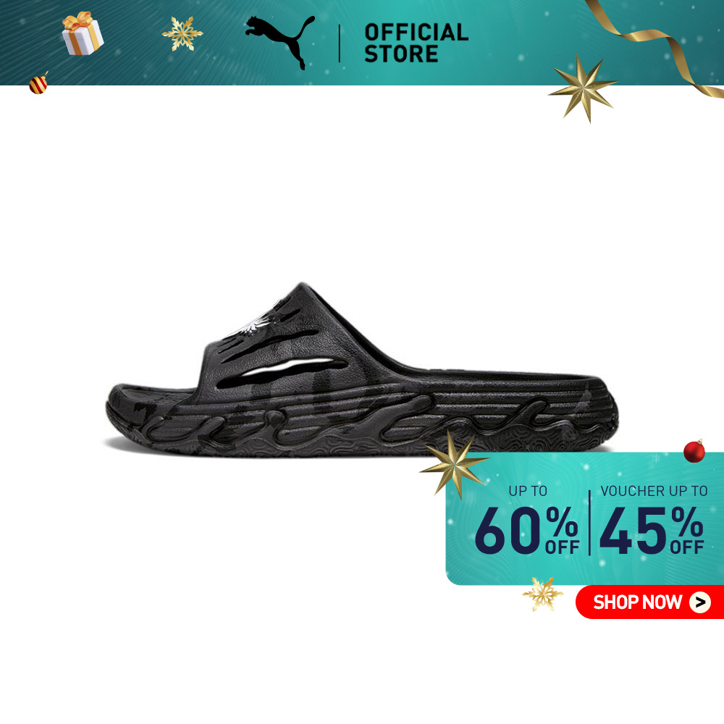This screenshot has width=724, height=724.
Task: Open the Shop Now button
Action: (649, 602)
